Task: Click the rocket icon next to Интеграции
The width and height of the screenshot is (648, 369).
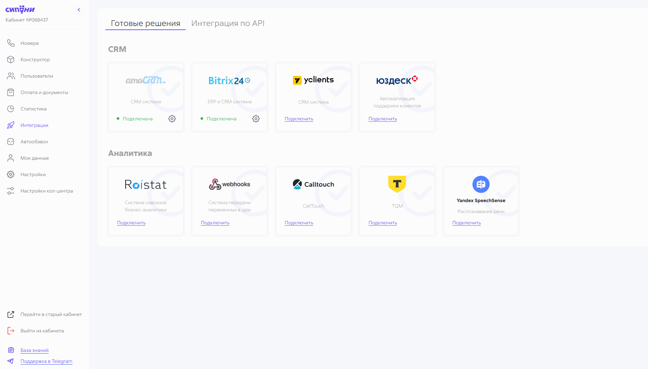Action: tap(11, 125)
